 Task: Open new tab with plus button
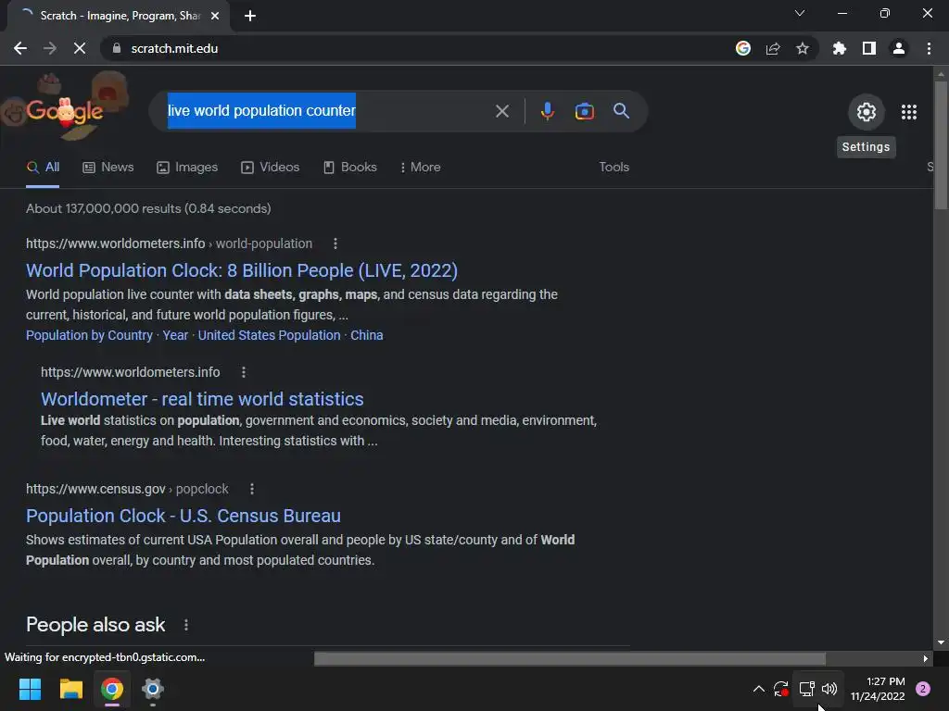pos(250,16)
